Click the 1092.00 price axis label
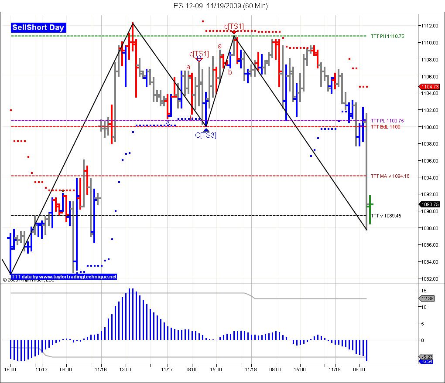 pos(429,194)
